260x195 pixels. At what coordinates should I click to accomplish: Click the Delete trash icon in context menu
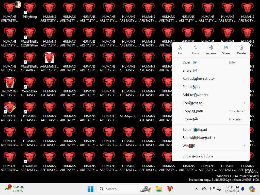click(241, 48)
